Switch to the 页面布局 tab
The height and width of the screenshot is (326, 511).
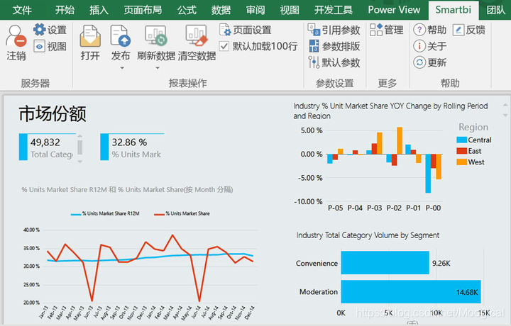(143, 10)
